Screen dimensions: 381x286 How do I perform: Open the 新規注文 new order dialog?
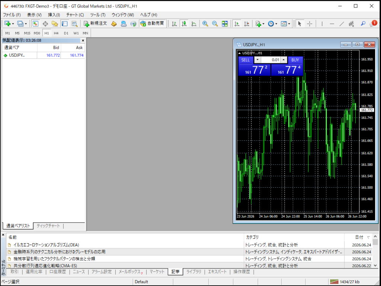(95, 23)
